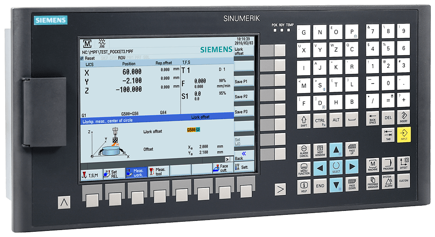Tap the INSERT key
This screenshot has height=237, width=435.
point(404,117)
